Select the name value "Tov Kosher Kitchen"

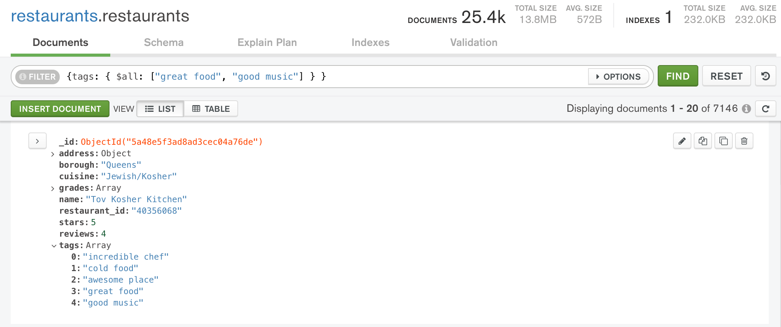coord(136,199)
